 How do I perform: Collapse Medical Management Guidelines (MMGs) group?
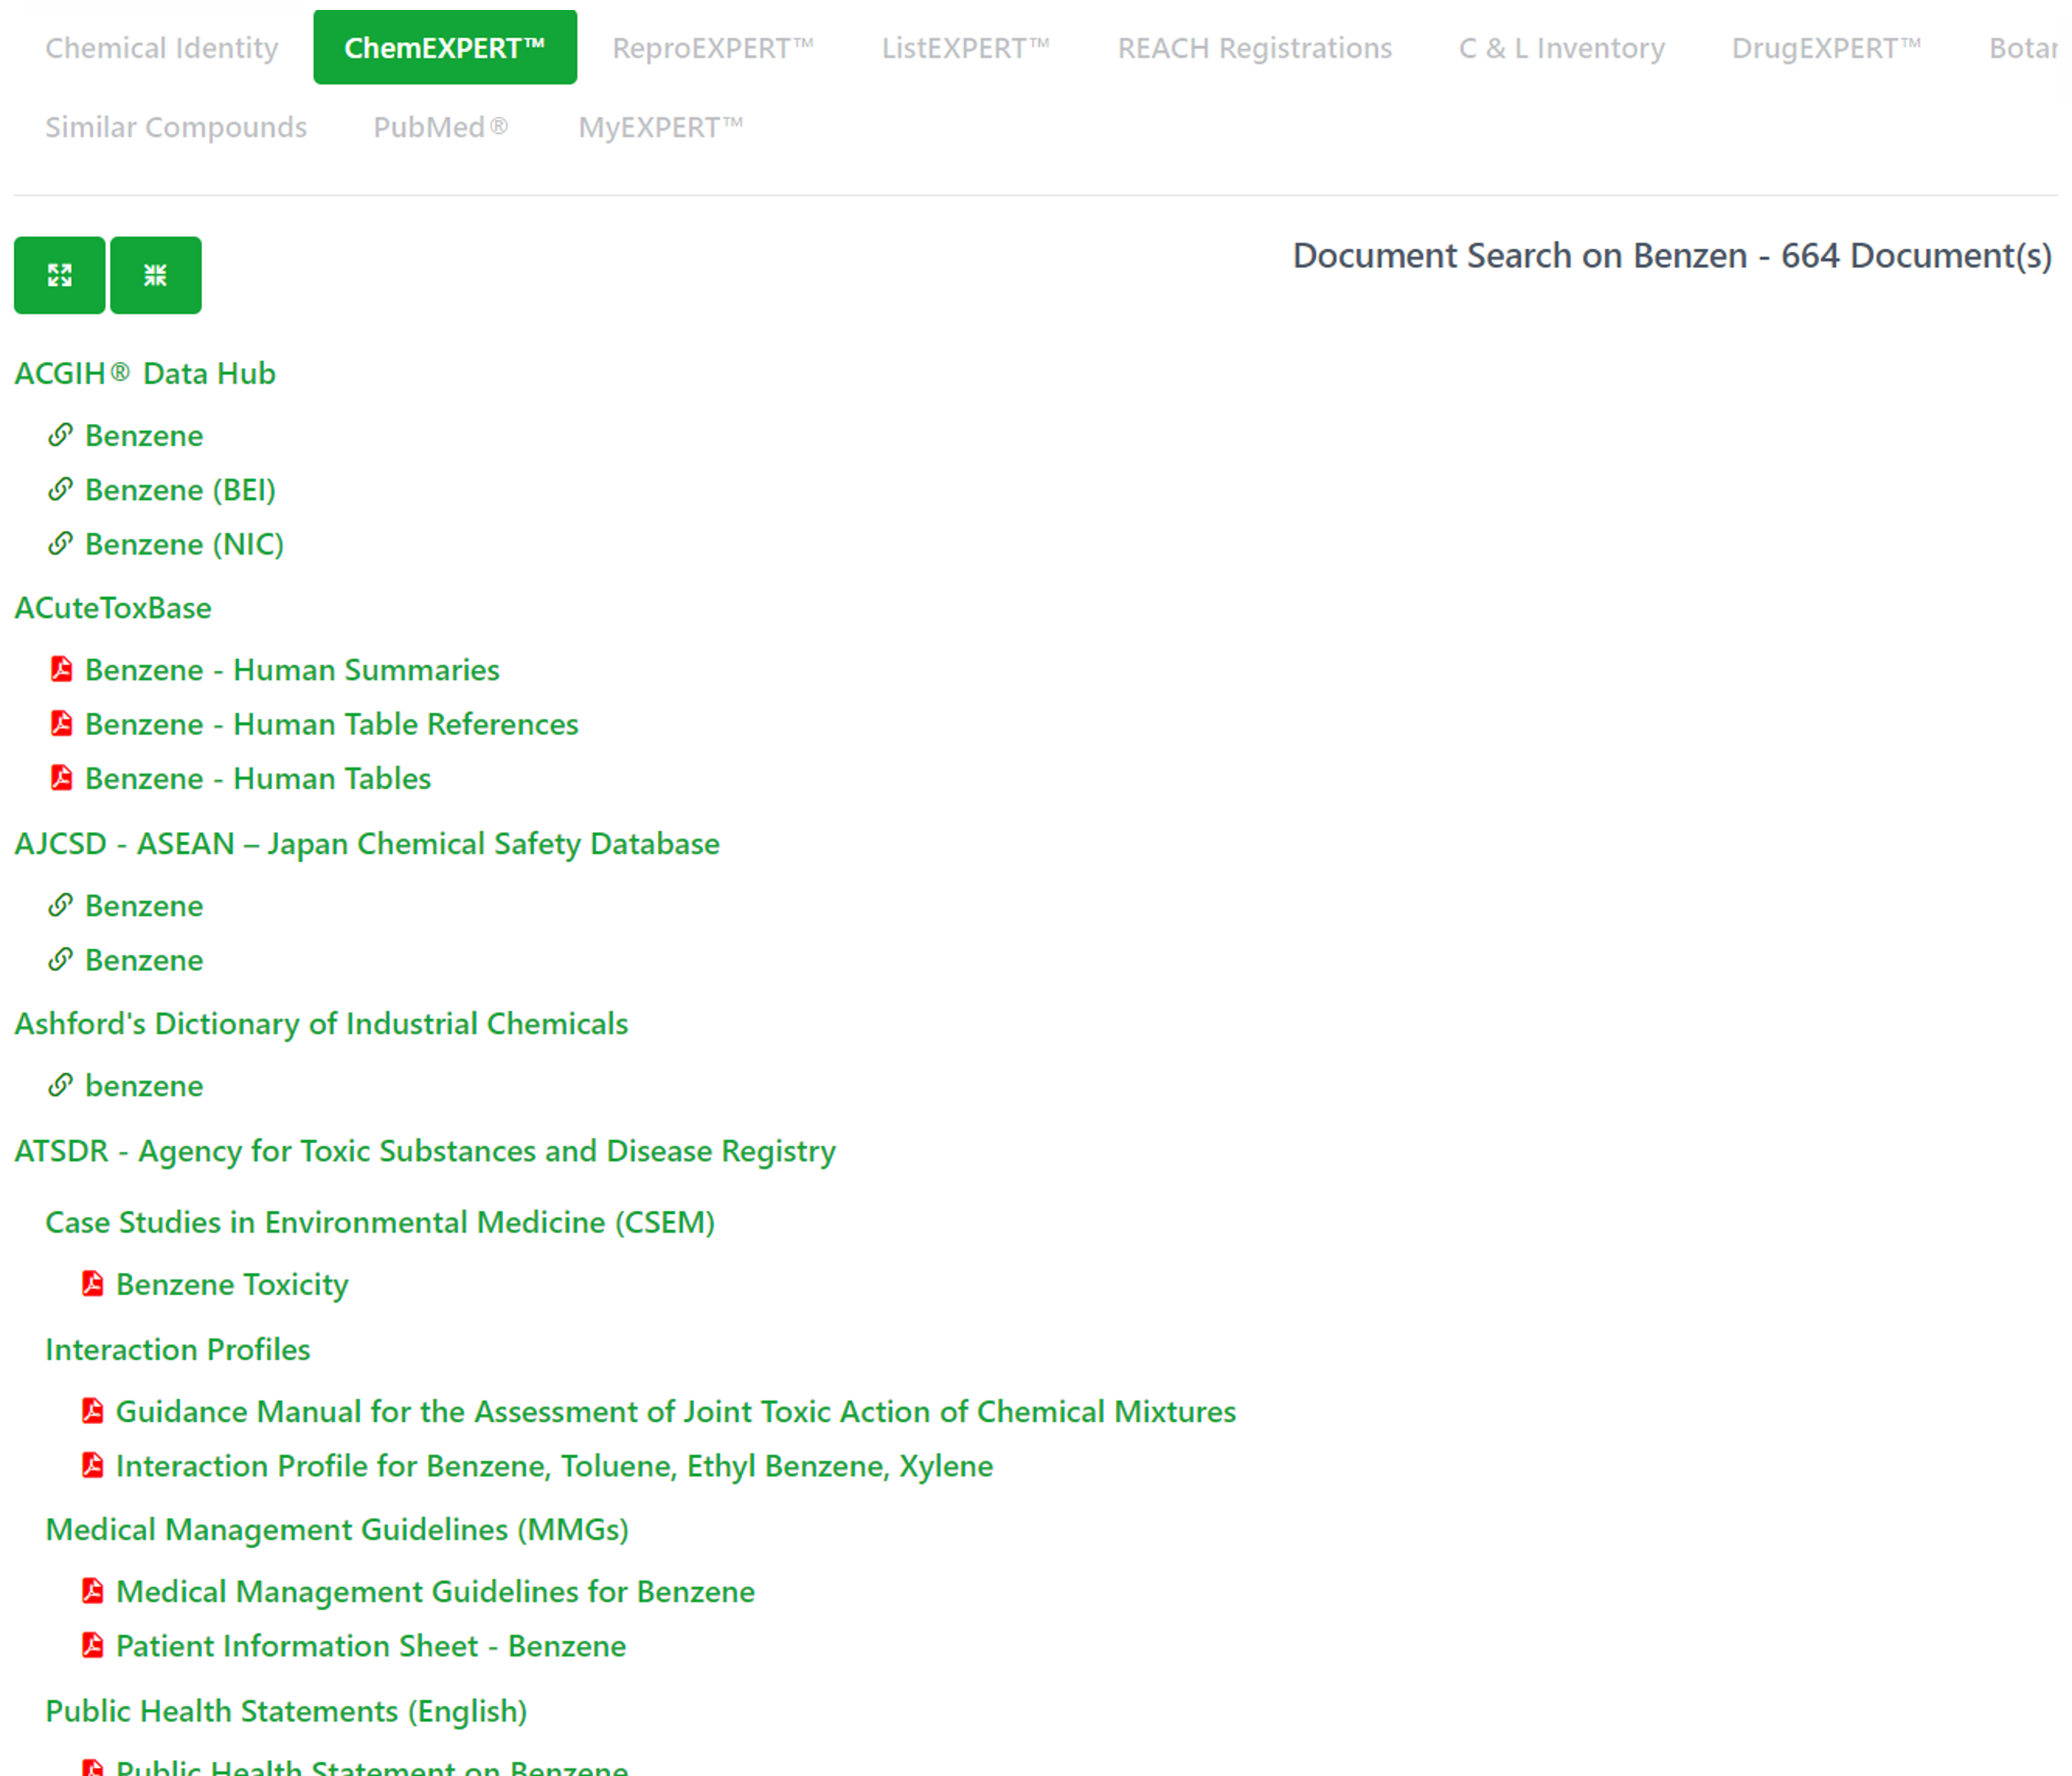tap(337, 1529)
